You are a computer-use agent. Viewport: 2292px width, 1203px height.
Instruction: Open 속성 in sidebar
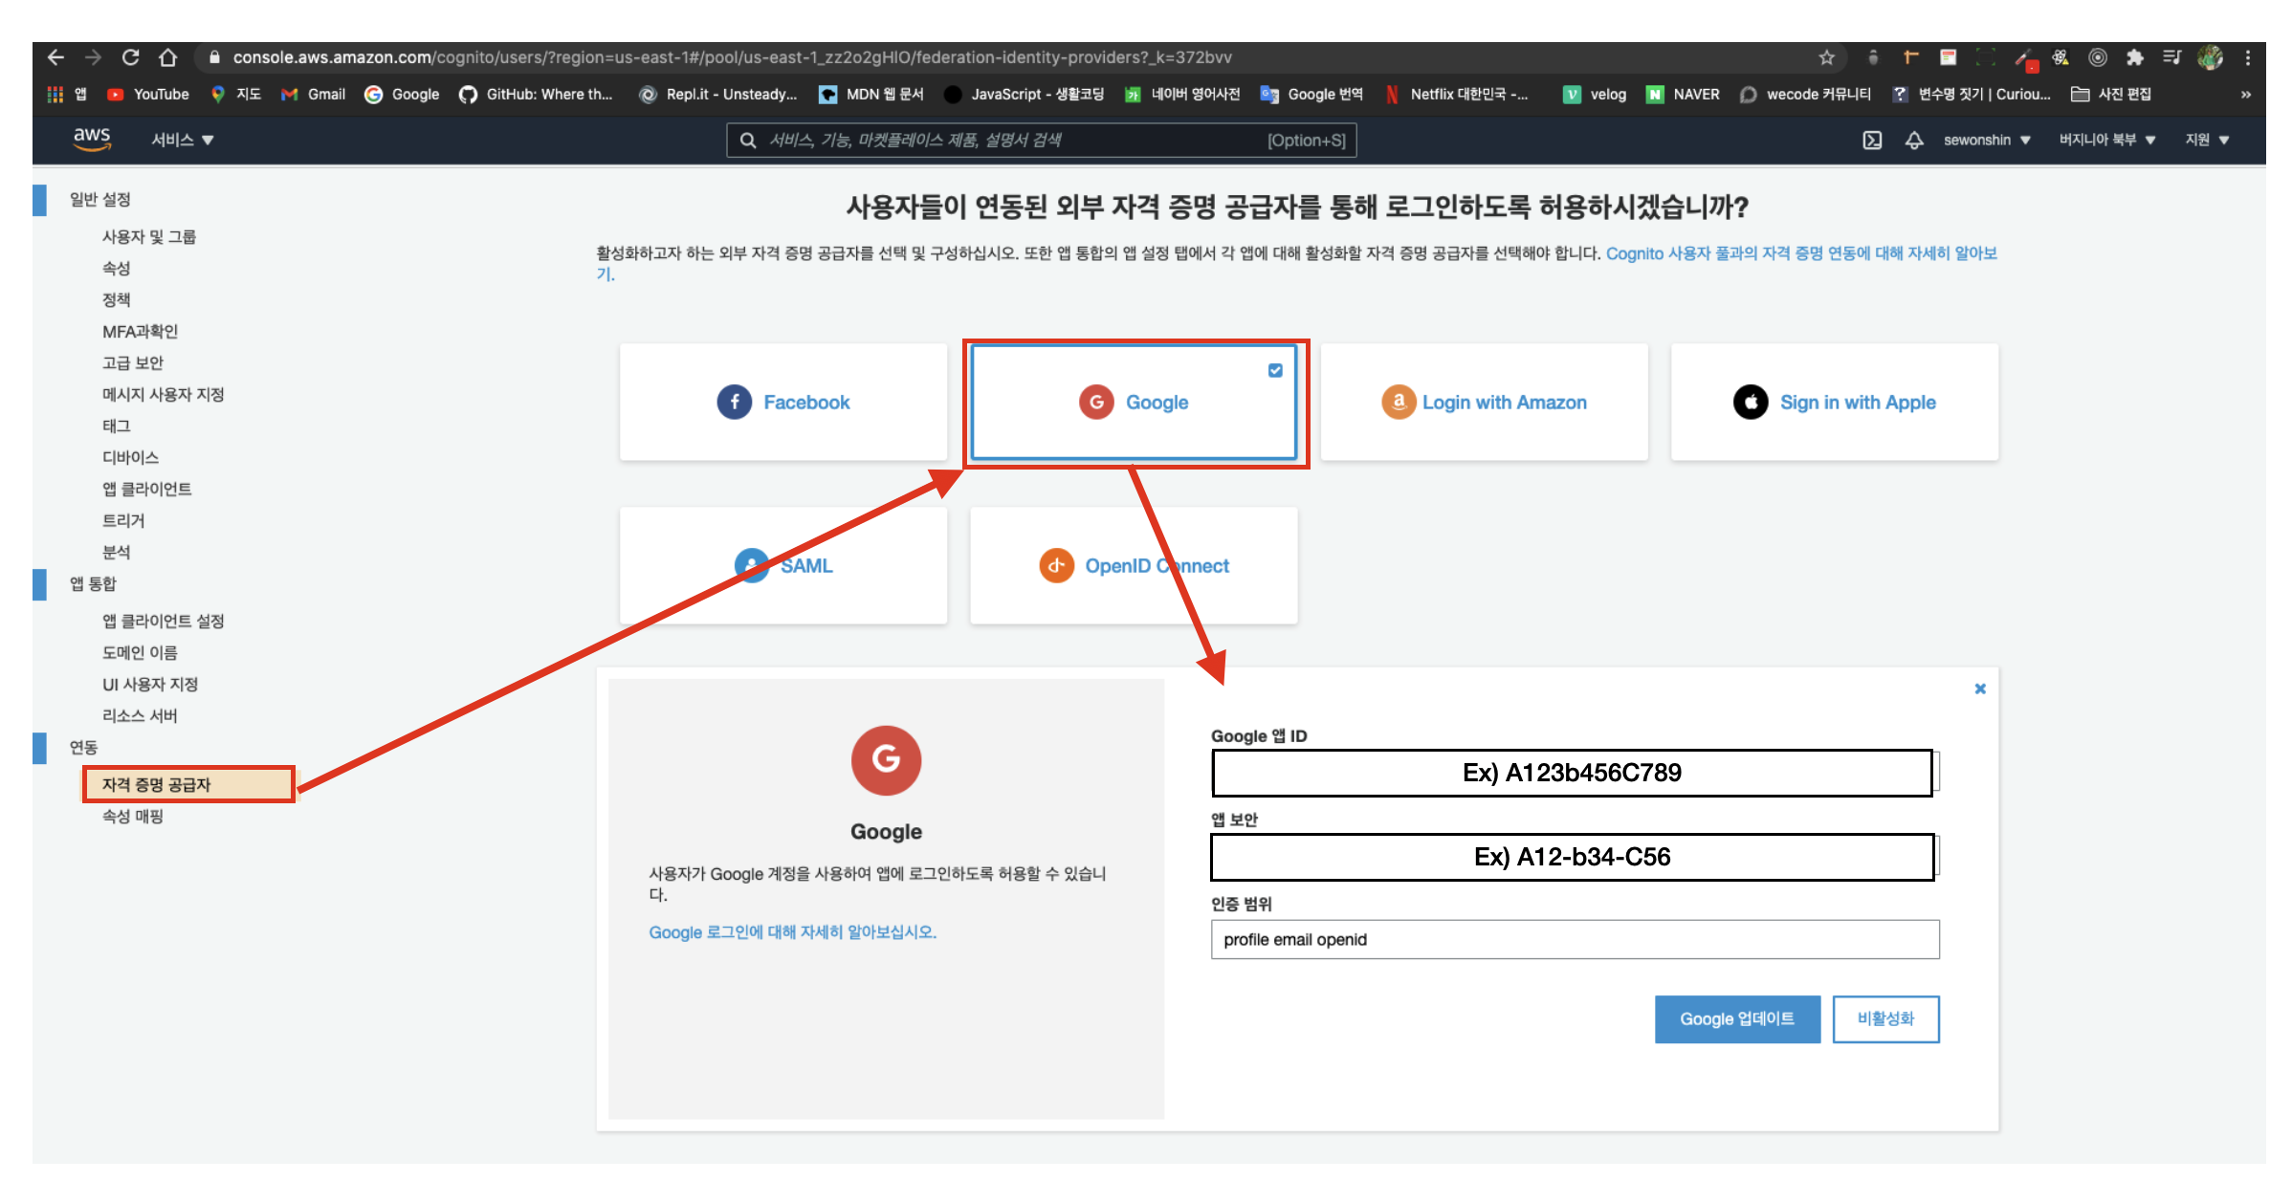coord(117,268)
